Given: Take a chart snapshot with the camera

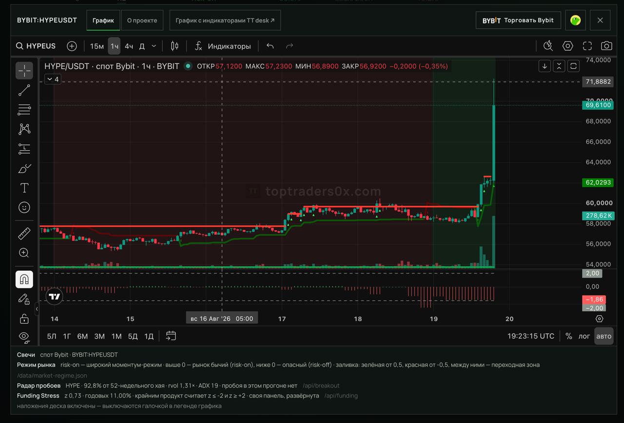Looking at the screenshot, I should click(606, 46).
